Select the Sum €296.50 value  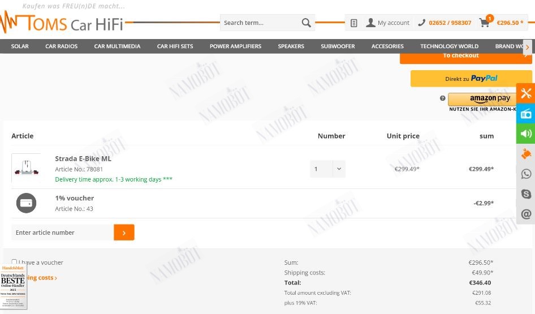(481, 263)
